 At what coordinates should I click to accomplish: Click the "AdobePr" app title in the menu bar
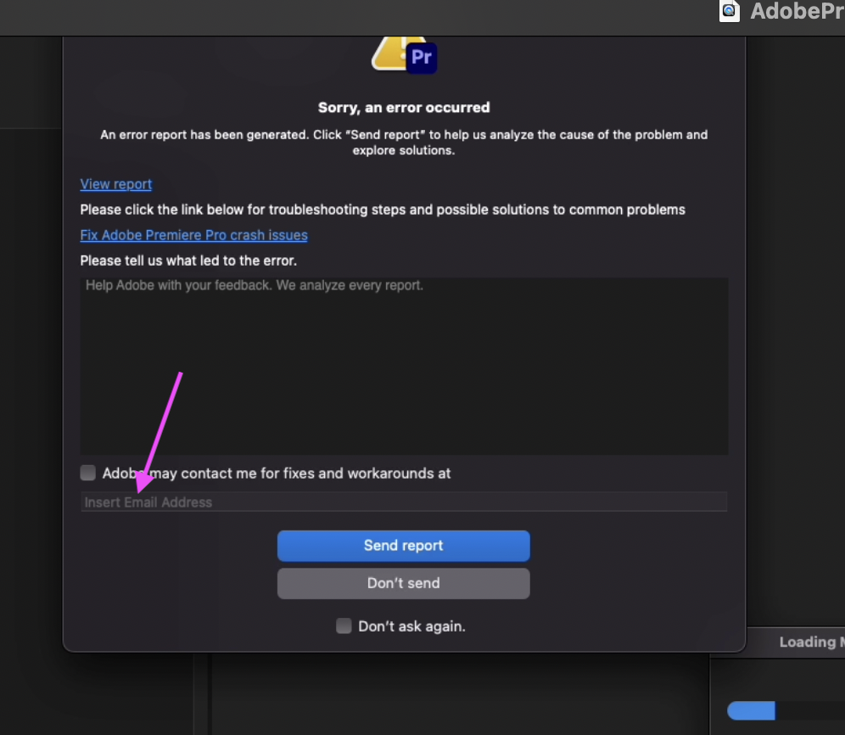pos(797,11)
